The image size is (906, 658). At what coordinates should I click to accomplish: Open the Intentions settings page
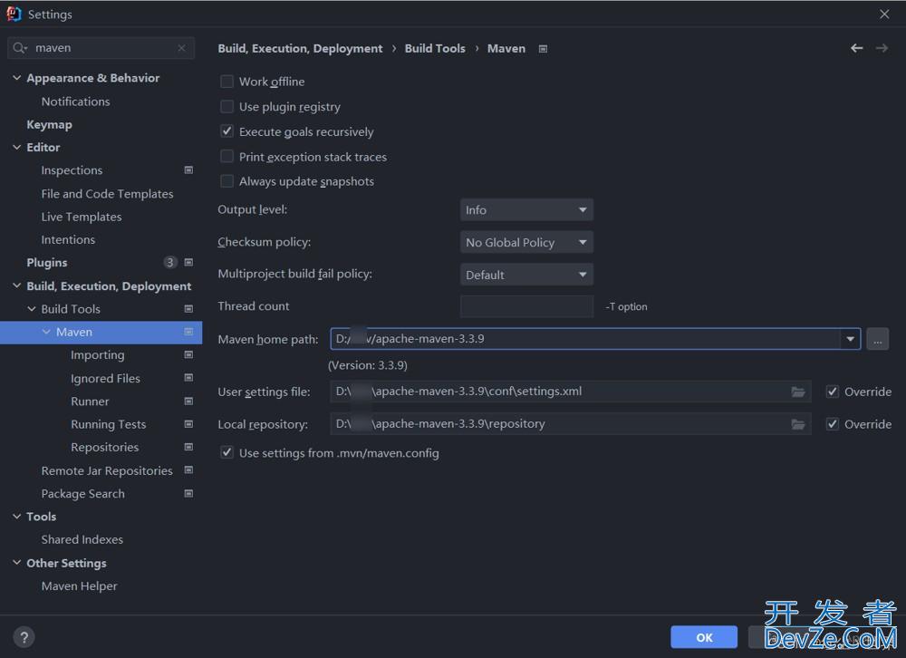tap(68, 239)
